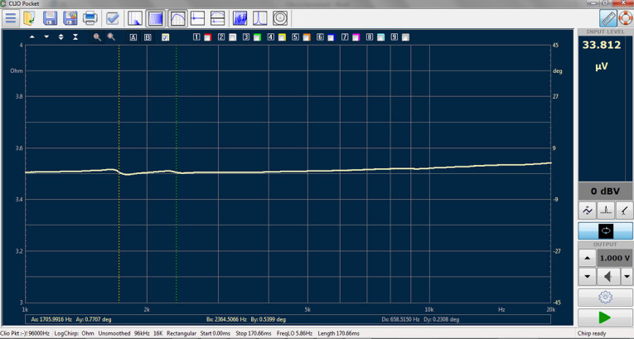Start measurement with green play button
This screenshot has width=634, height=339.
pyautogui.click(x=605, y=317)
